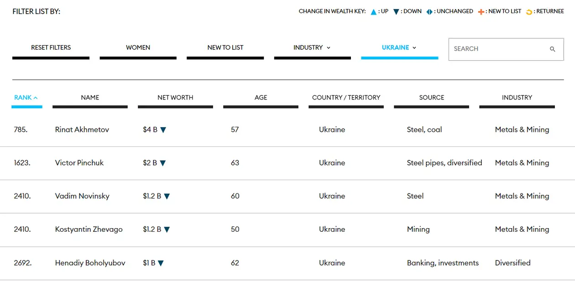
Task: Click the down arrow beside Rinat Akhmetov's $4 B
Action: click(x=163, y=130)
